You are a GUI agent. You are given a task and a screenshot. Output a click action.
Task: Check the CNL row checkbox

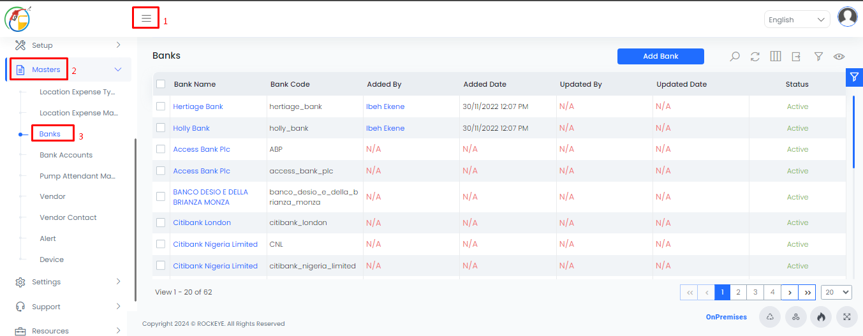coord(161,244)
